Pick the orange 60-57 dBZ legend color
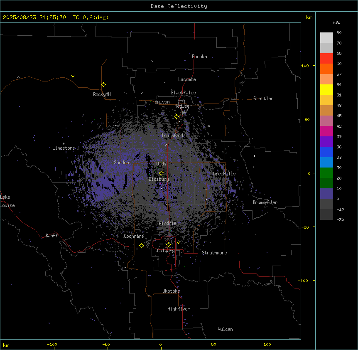Viewport: 358px width, 350px height. (326, 69)
